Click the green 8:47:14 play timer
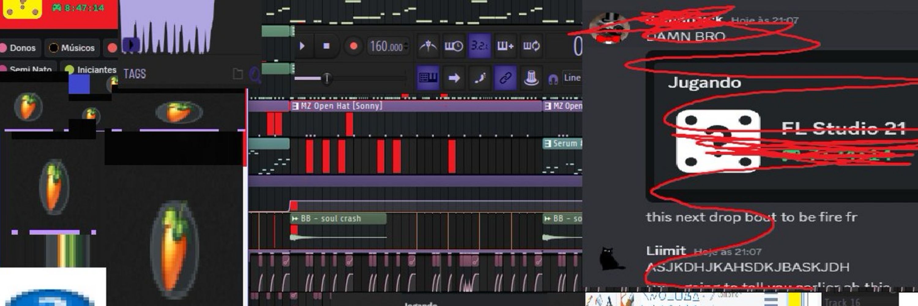This screenshot has width=918, height=306. coord(78,7)
